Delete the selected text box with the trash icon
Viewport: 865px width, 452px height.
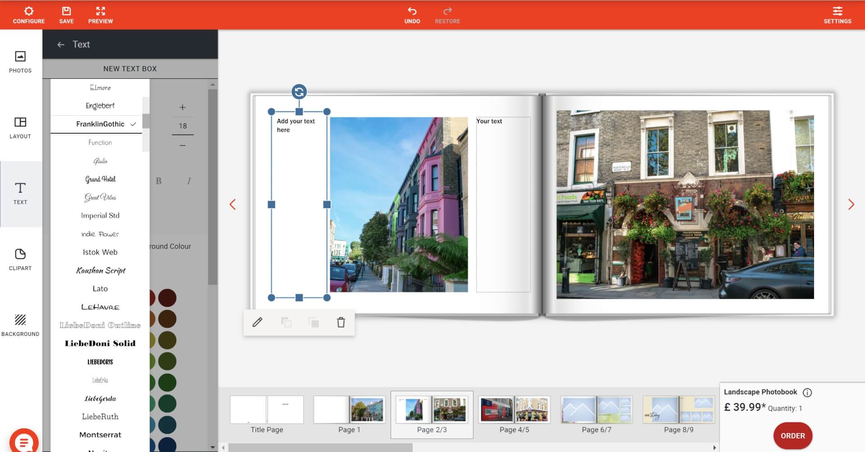(341, 322)
